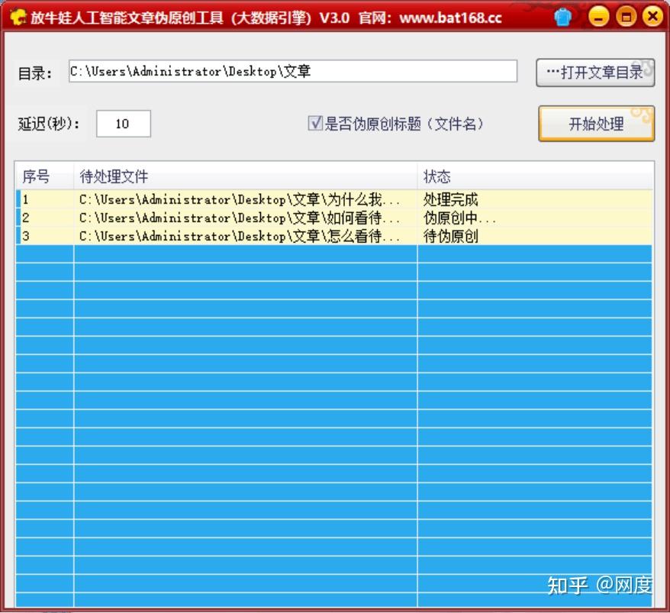Click the 开始处理 button
Screen dimensions: 670x613
tap(596, 124)
